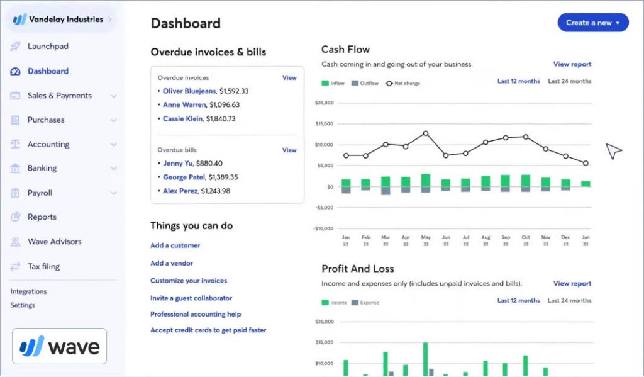Toggle Cash Flow to Last 24 months
Viewport: 644px width, 377px height.
[569, 81]
